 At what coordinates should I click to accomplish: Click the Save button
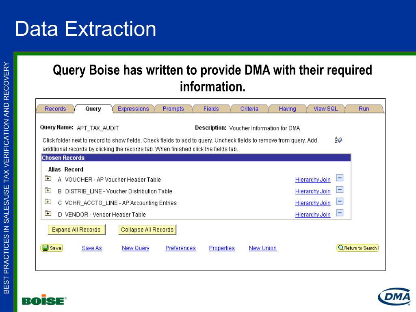pyautogui.click(x=52, y=248)
